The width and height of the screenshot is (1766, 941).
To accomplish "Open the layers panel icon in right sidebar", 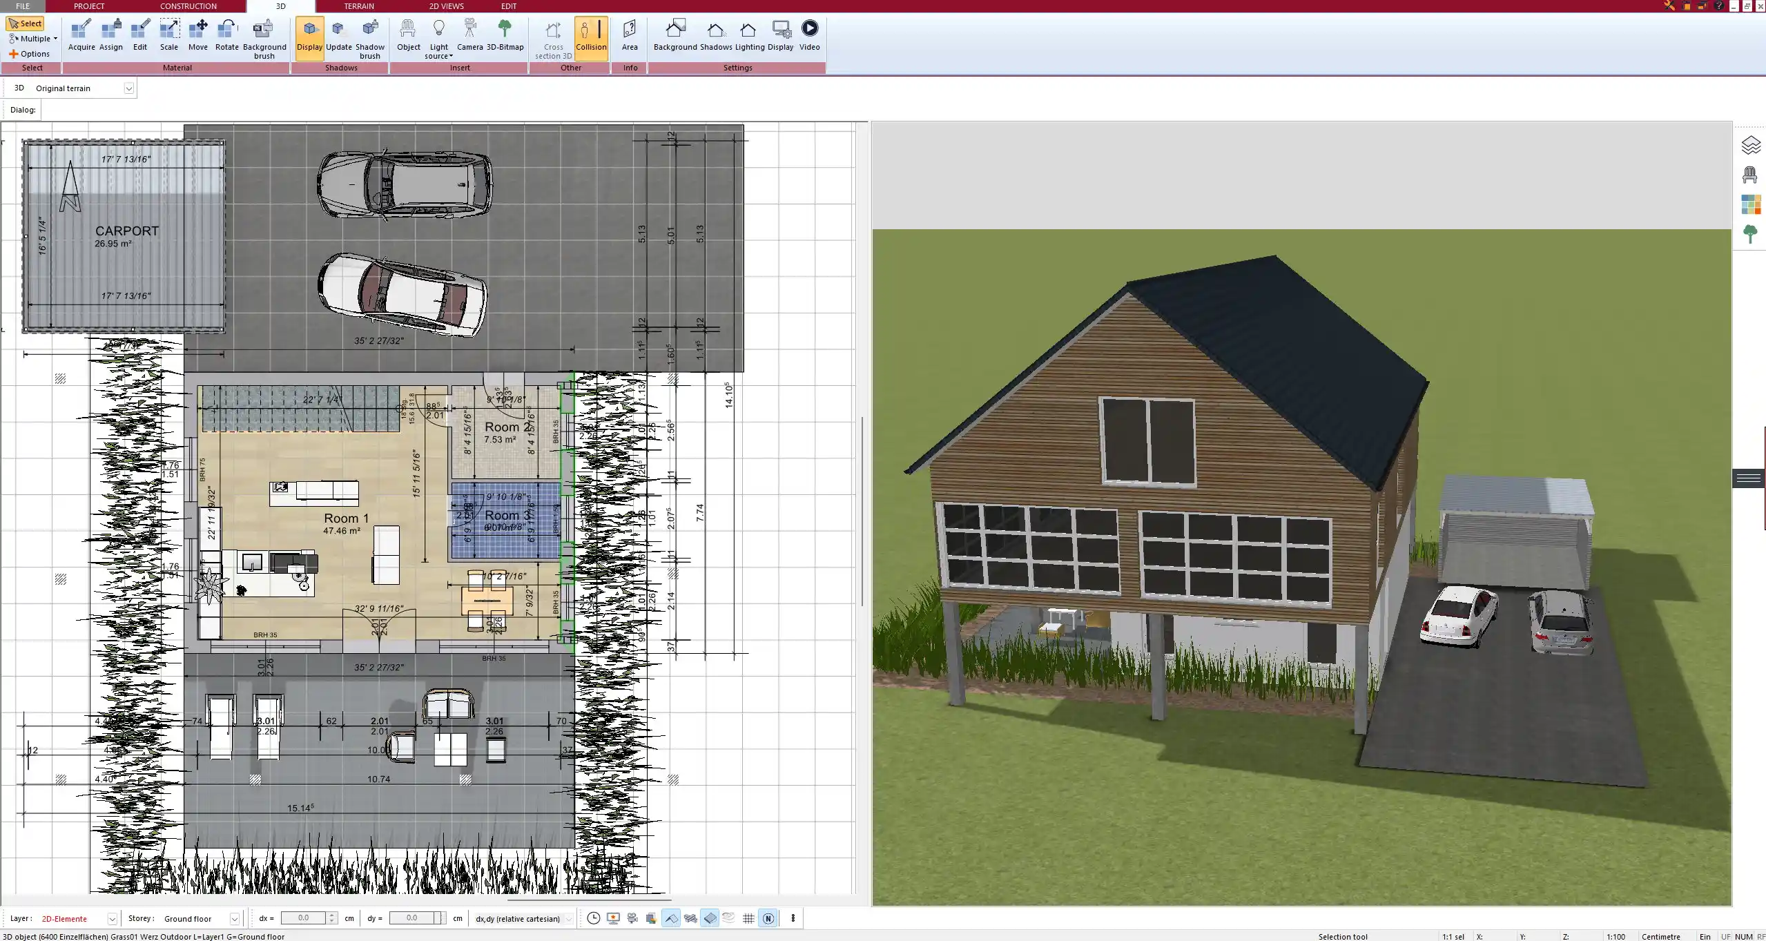I will click(x=1750, y=145).
